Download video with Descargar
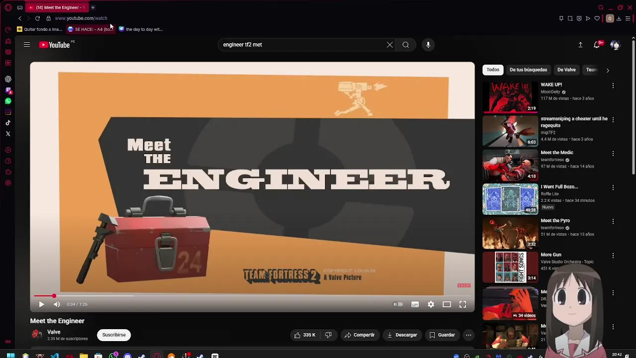This screenshot has width=636, height=358. click(402, 335)
